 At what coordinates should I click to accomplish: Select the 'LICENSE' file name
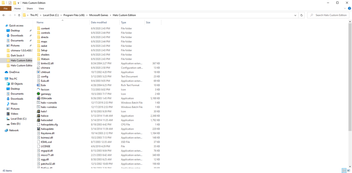(45, 146)
